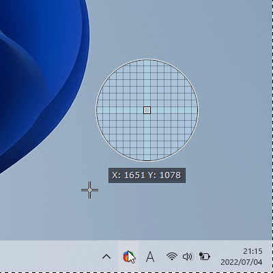Open the speaker volume icon
The height and width of the screenshot is (273, 273).
188,257
